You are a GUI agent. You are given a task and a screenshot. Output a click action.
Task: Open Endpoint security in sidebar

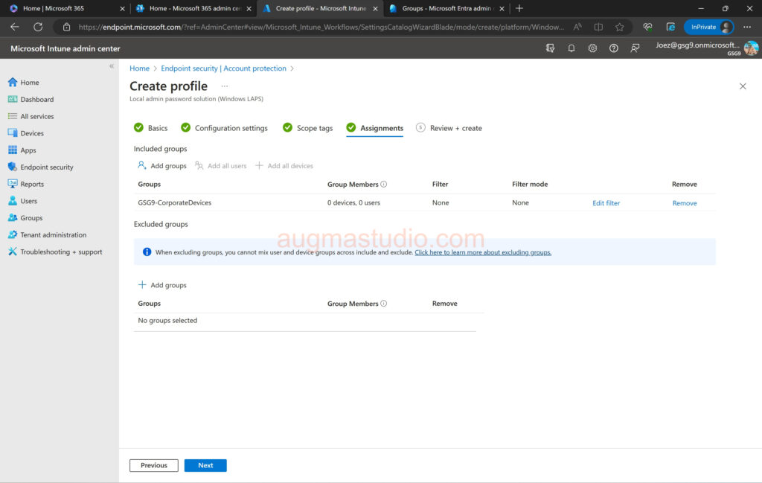pyautogui.click(x=46, y=167)
